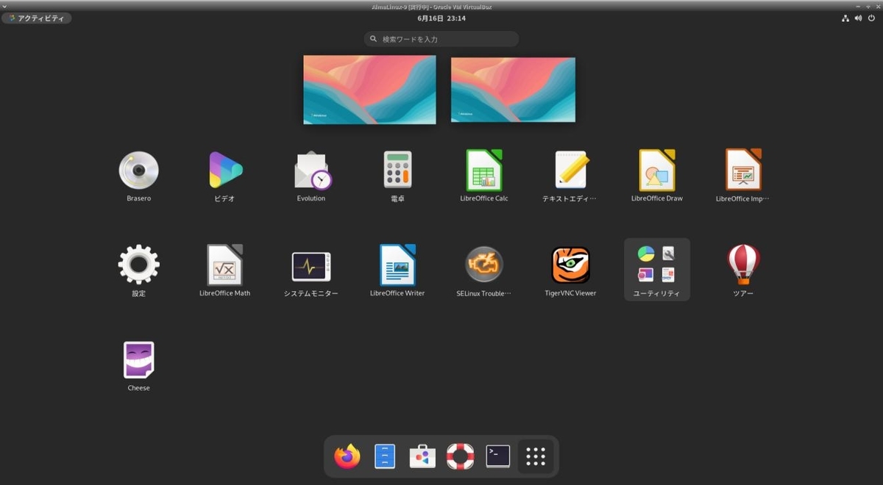Open the Files manager in the dock
Viewport: 883px width, 485px height.
[x=385, y=456]
